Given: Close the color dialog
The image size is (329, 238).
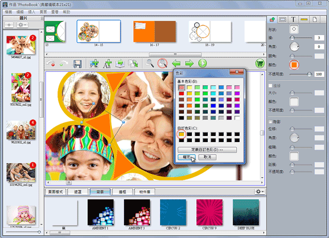Looking at the screenshot, I should (237, 72).
